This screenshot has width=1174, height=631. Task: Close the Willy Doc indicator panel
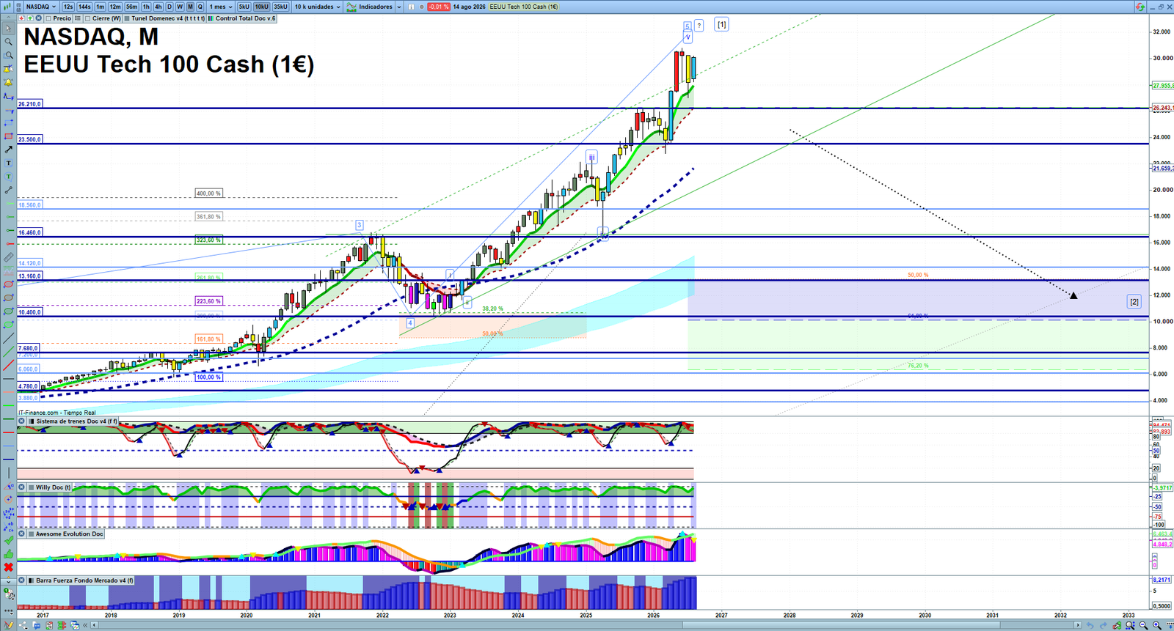click(x=21, y=487)
